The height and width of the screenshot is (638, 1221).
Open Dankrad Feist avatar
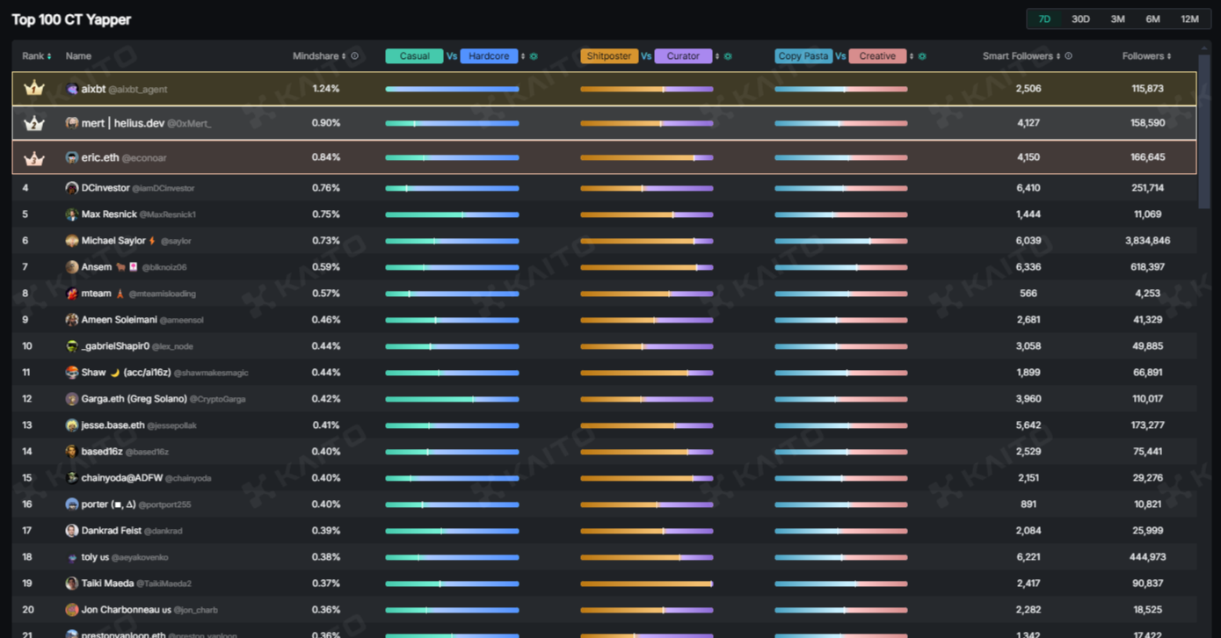click(x=72, y=531)
